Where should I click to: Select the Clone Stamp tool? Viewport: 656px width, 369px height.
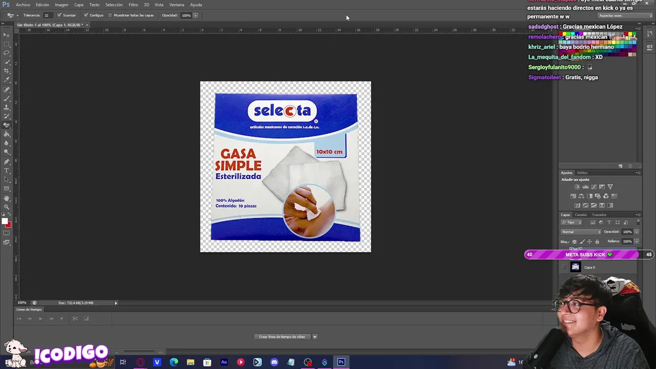pyautogui.click(x=7, y=107)
